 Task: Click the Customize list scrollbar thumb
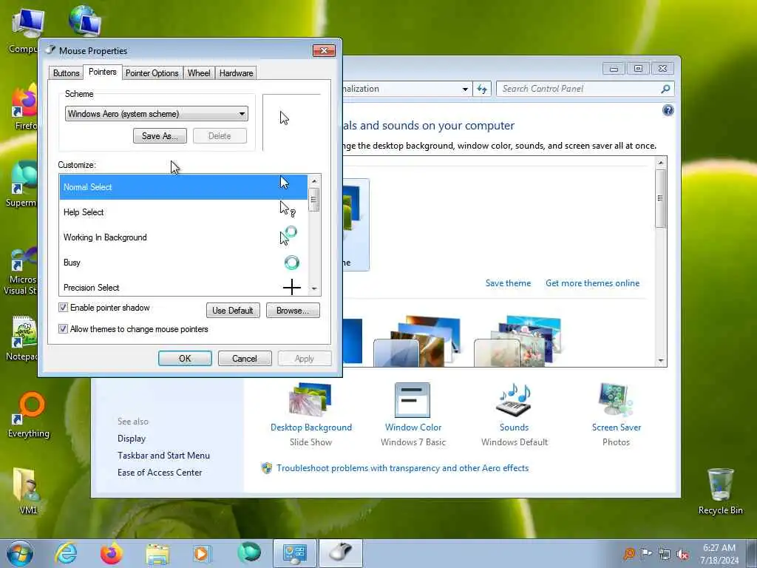click(313, 199)
